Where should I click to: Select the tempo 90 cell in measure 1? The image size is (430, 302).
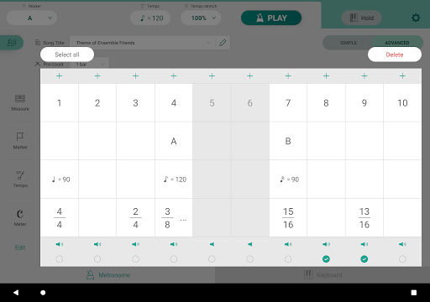[x=60, y=180]
